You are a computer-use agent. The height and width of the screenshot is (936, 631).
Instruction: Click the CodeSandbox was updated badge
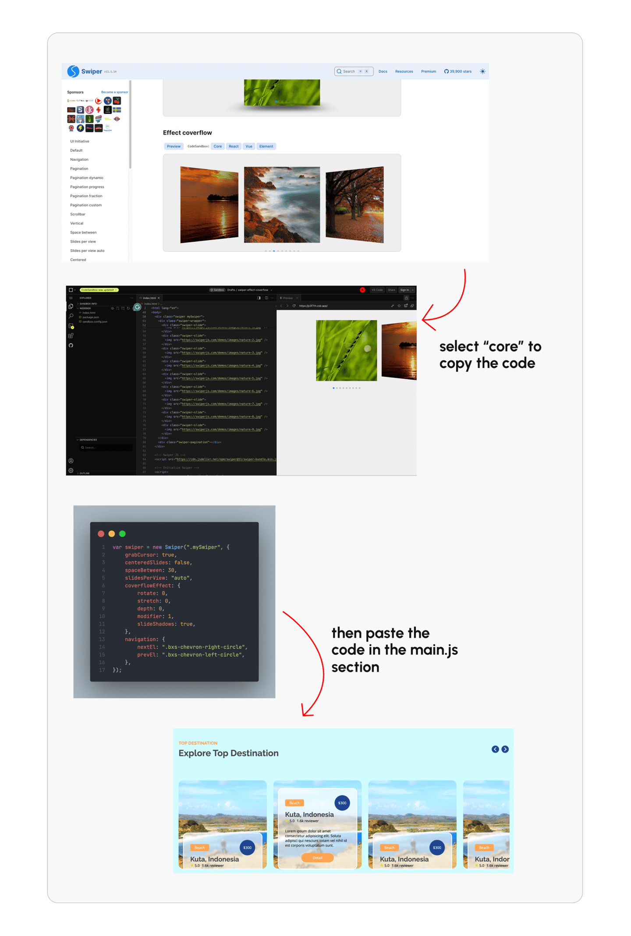tap(99, 290)
